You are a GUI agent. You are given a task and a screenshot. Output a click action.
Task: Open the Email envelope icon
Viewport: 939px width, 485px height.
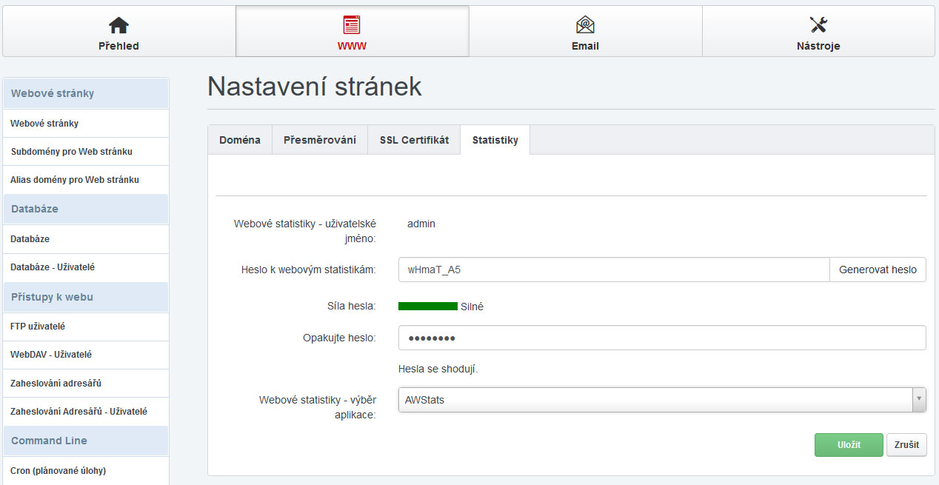point(585,25)
